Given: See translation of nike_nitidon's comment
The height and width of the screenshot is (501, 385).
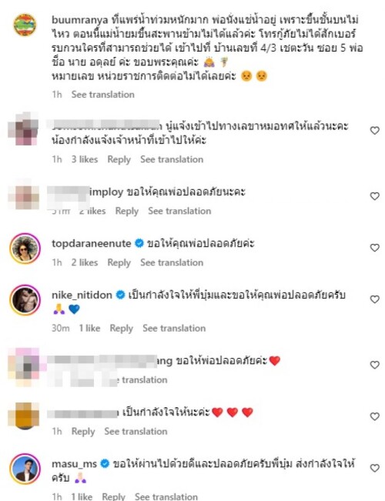Looking at the screenshot, I should point(174,328).
